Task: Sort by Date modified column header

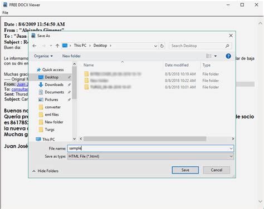Action: click(177, 65)
